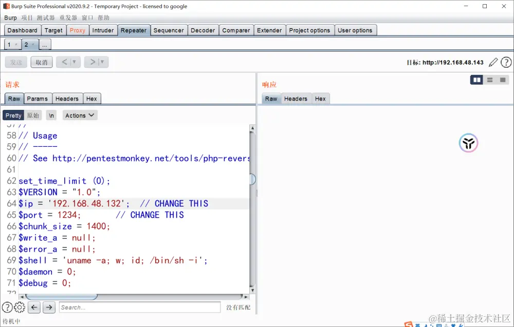Click vertical scrollbar down arrow in request editor
This screenshot has width=514, height=327.
pos(252,290)
